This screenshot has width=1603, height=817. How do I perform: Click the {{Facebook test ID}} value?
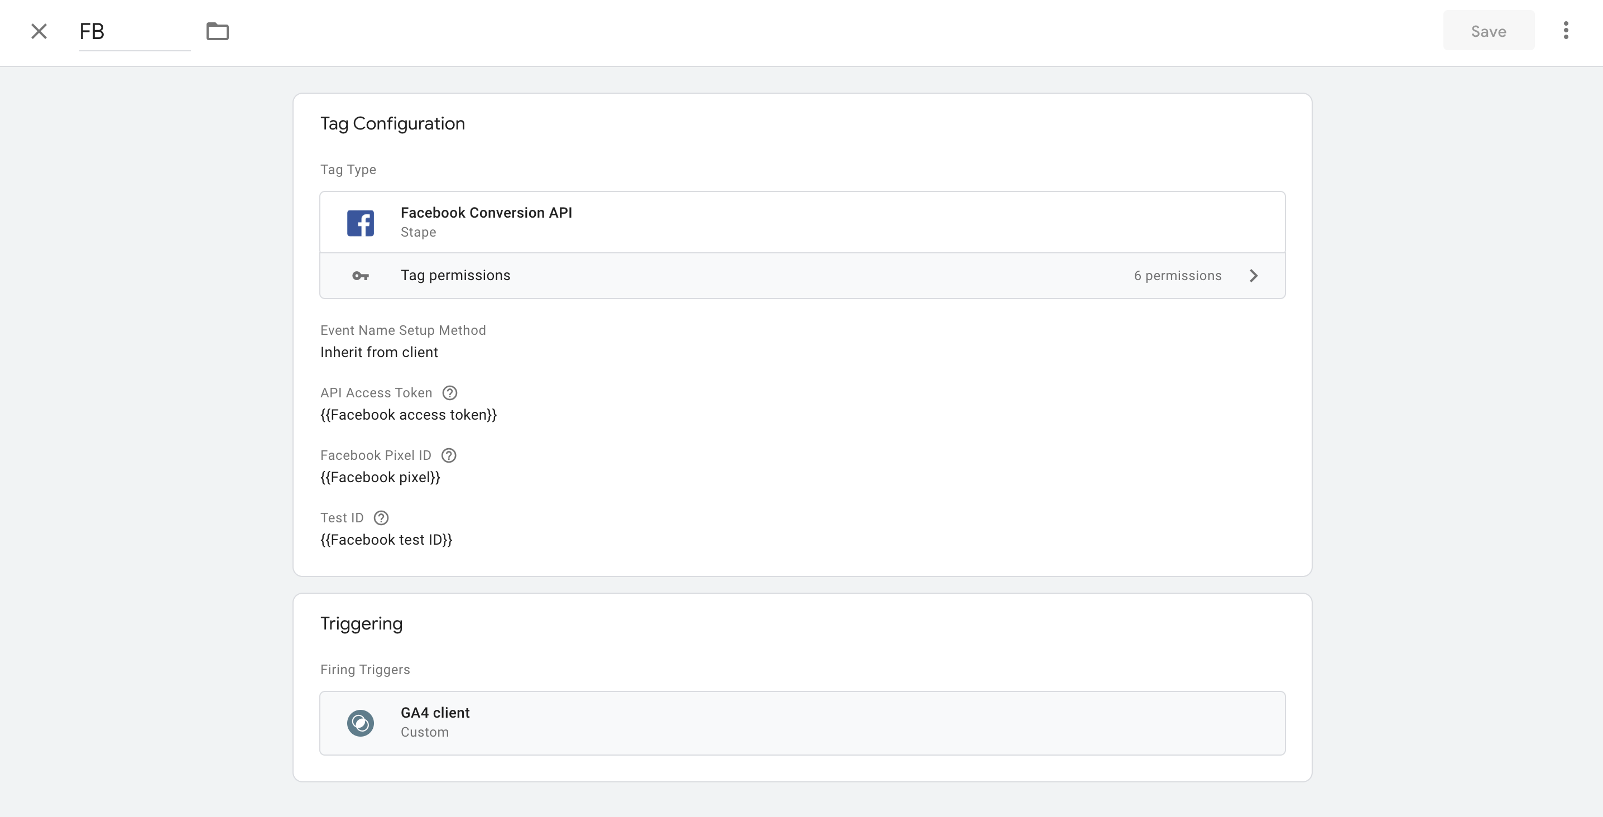pyautogui.click(x=386, y=540)
